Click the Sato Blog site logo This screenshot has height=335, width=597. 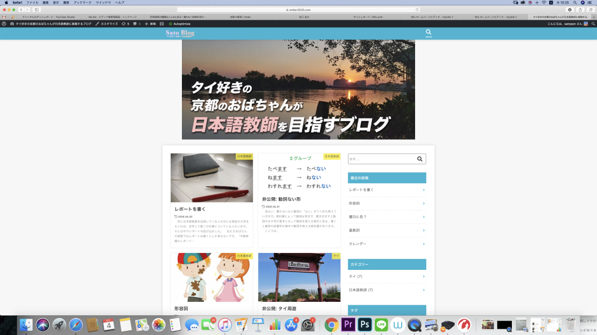pos(180,33)
